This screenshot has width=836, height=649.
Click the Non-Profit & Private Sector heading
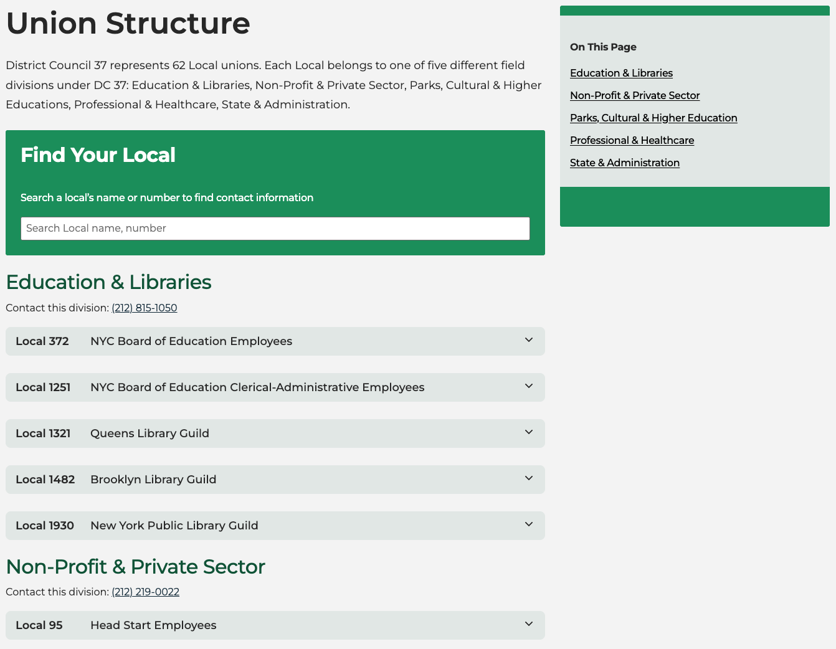[x=135, y=567]
